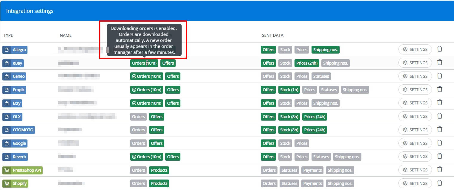This screenshot has height=190, width=454.
Task: Click the OLX type badge
Action: pyautogui.click(x=12, y=117)
